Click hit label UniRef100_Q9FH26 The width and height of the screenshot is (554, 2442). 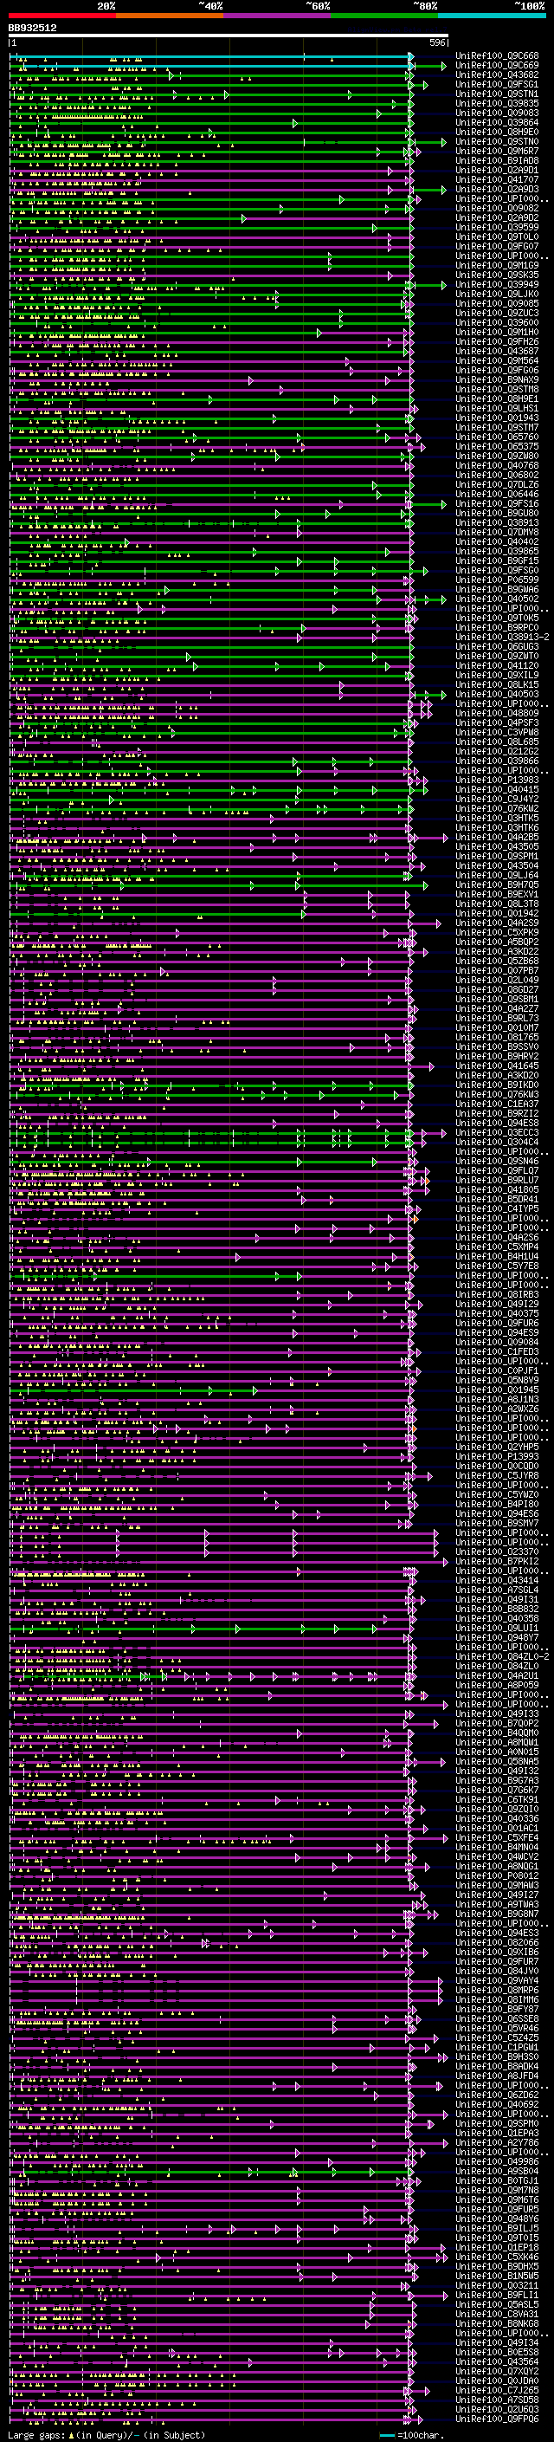pyautogui.click(x=497, y=341)
